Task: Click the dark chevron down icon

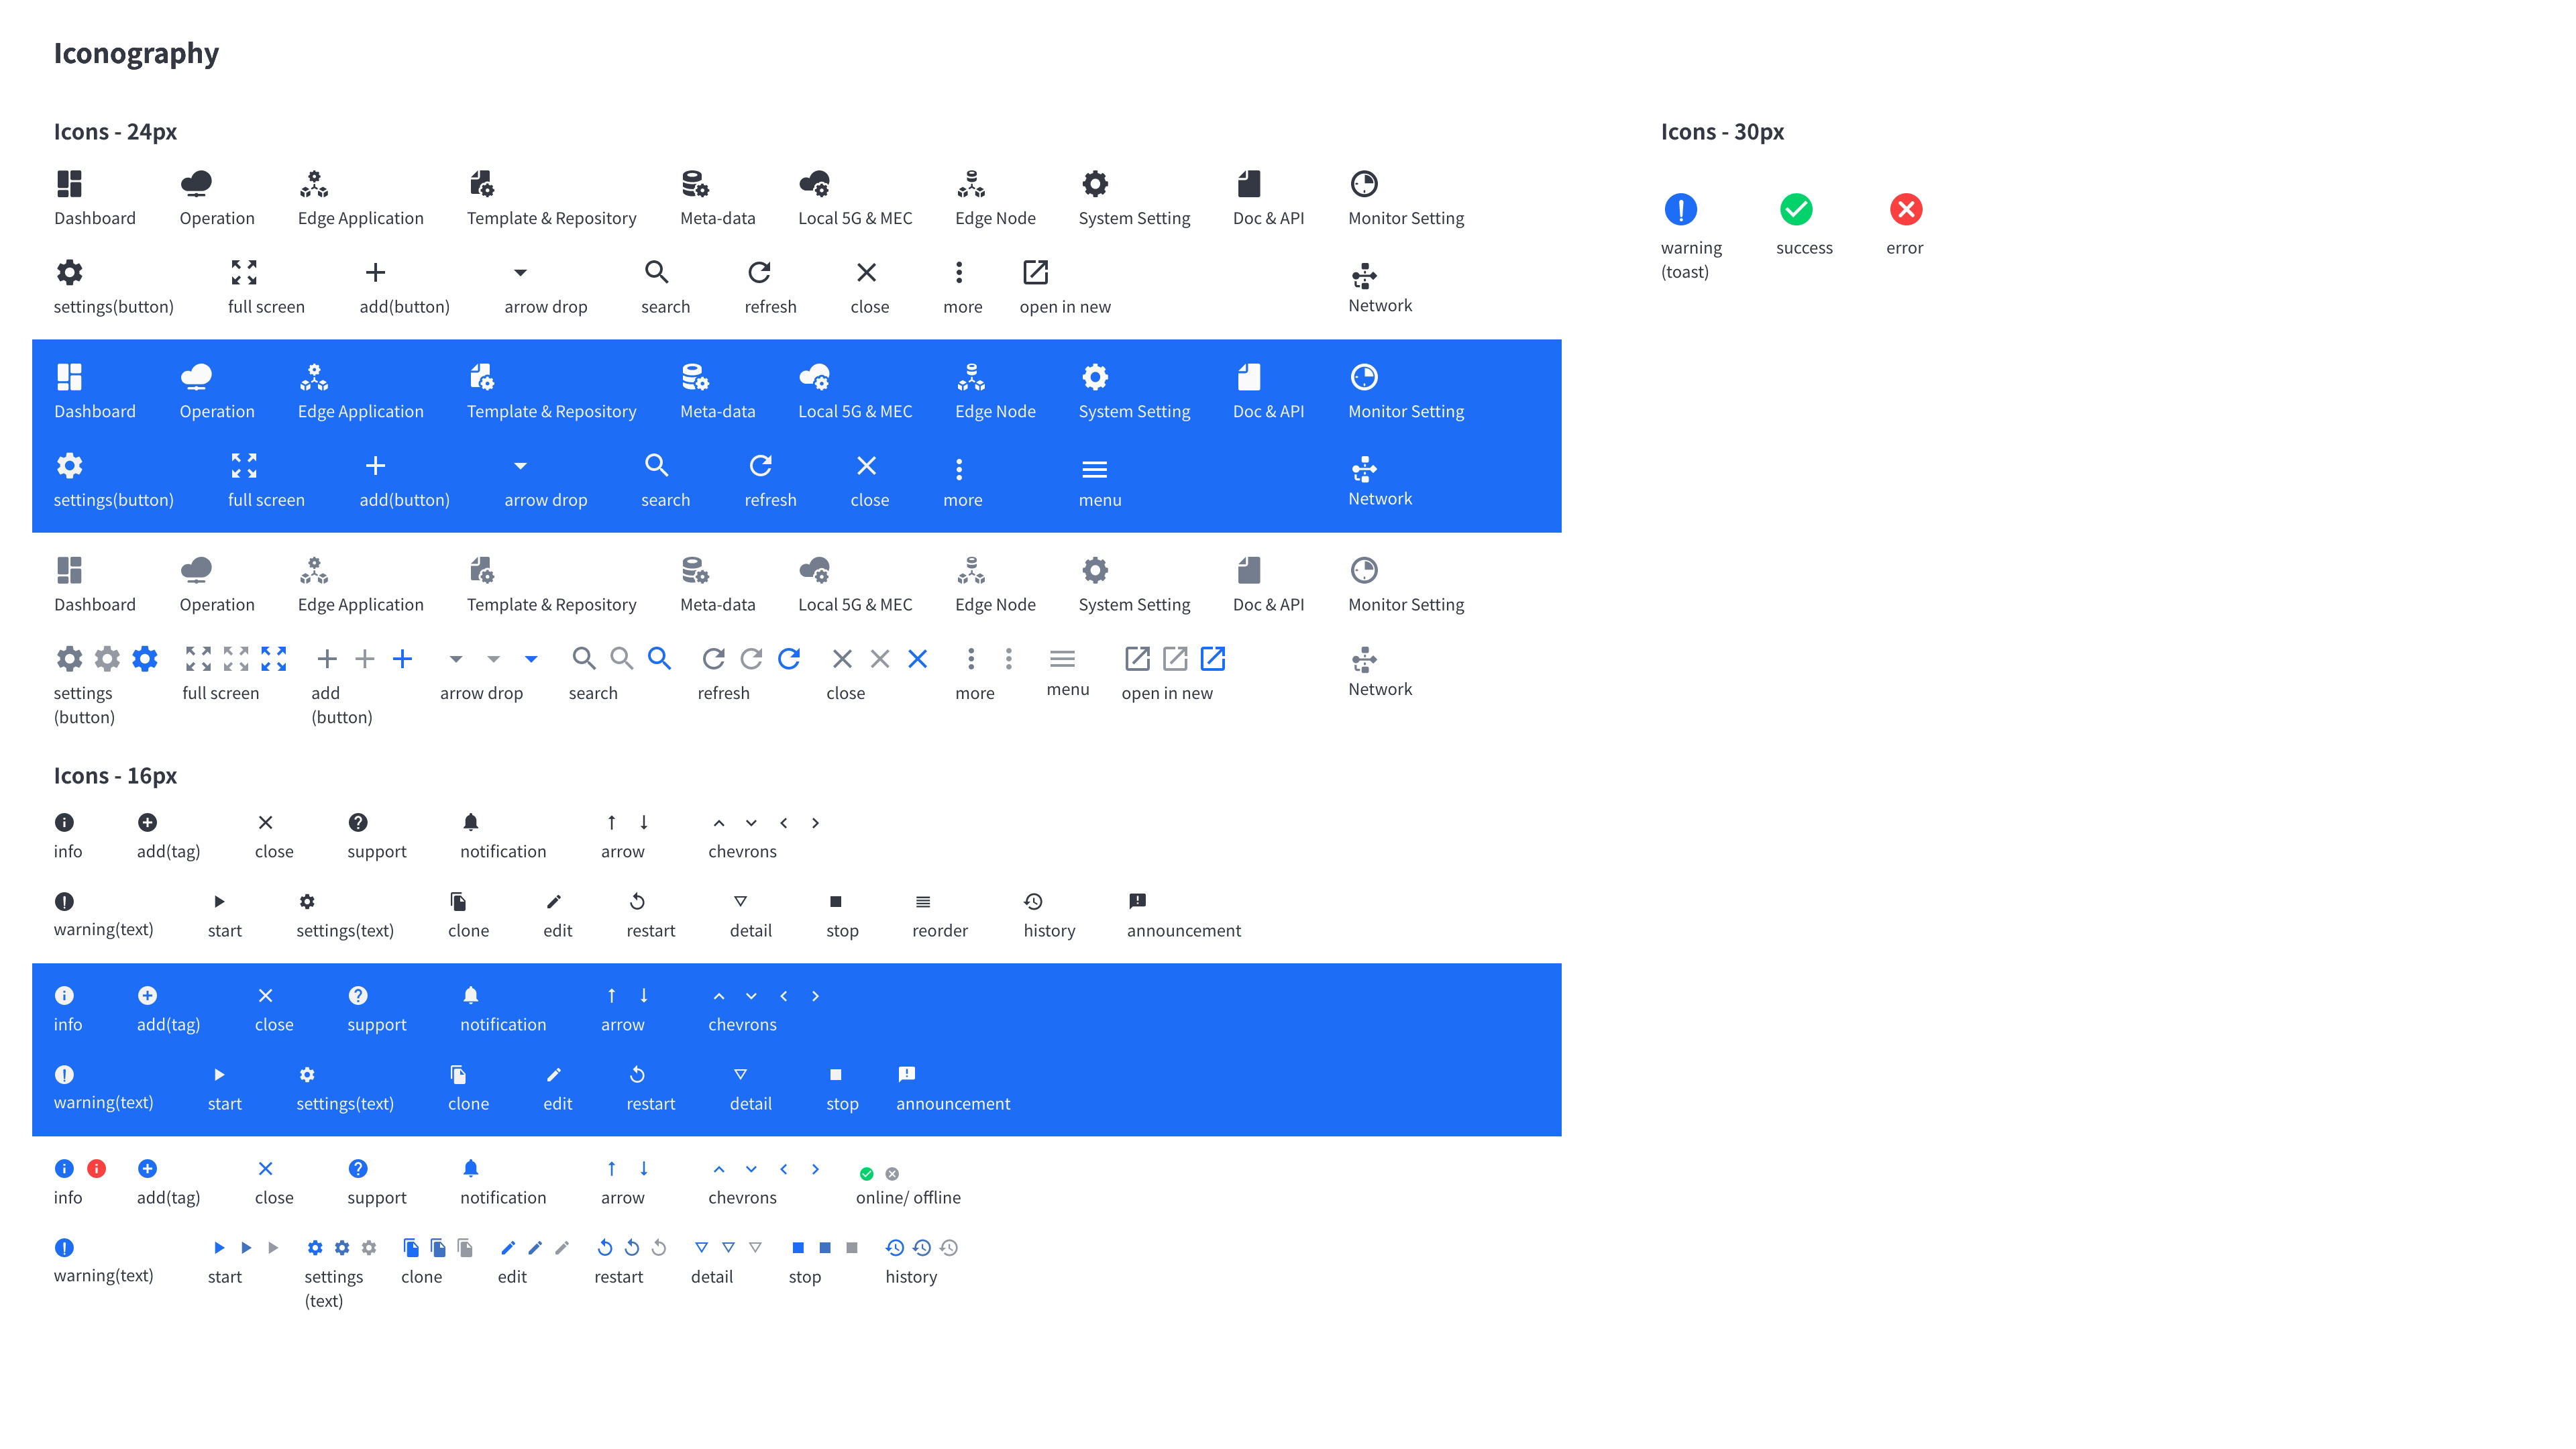Action: [x=751, y=823]
